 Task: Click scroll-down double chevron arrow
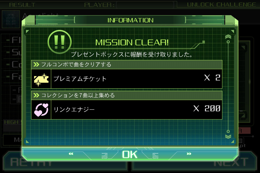[x=228, y=137]
